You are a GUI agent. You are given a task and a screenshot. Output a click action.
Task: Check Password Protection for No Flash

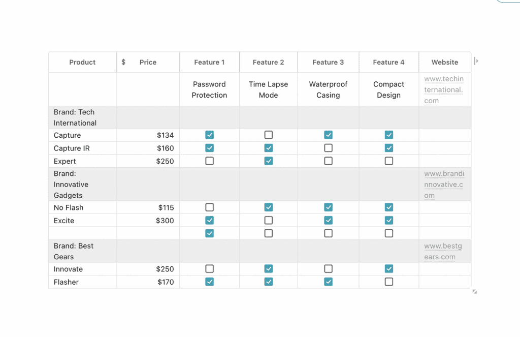210,207
